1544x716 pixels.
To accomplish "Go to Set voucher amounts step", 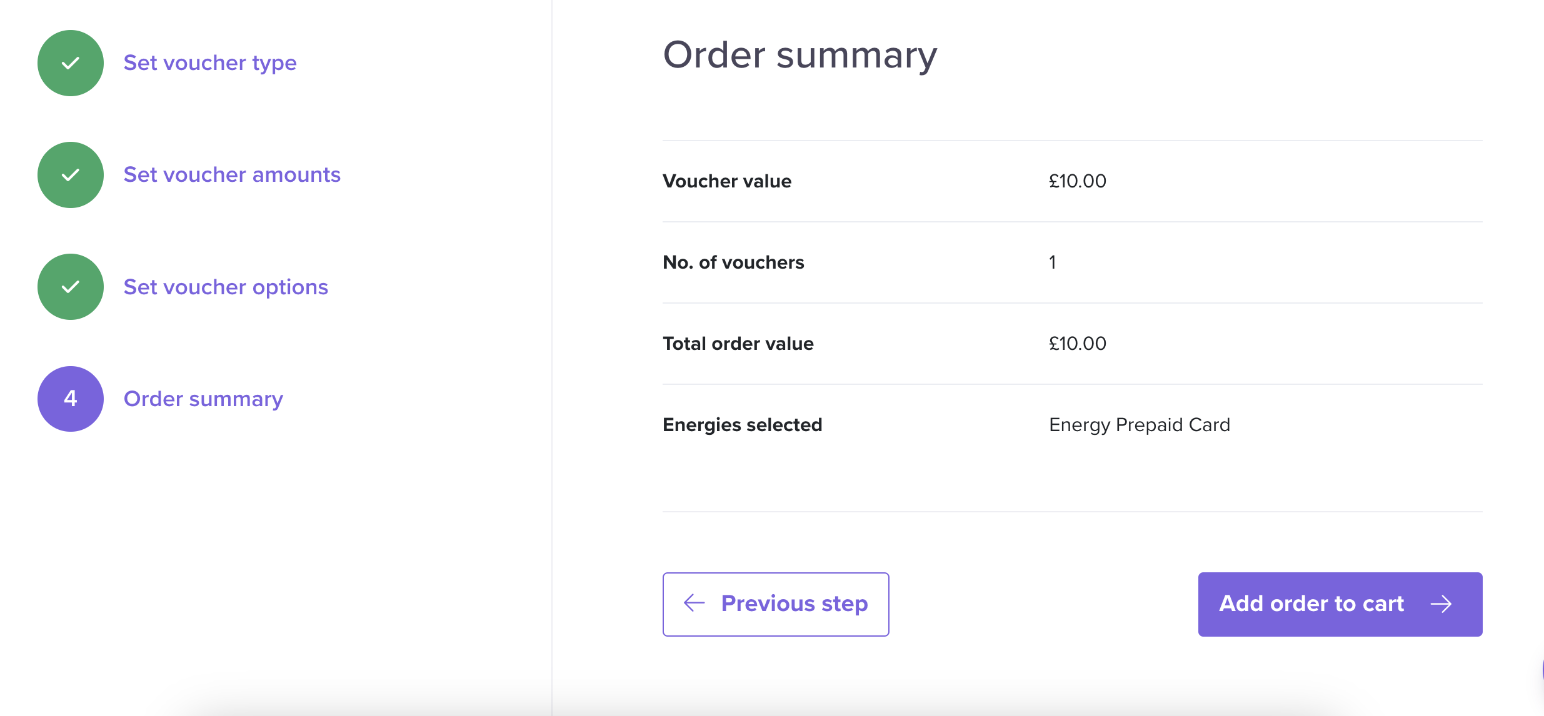I will pos(232,175).
